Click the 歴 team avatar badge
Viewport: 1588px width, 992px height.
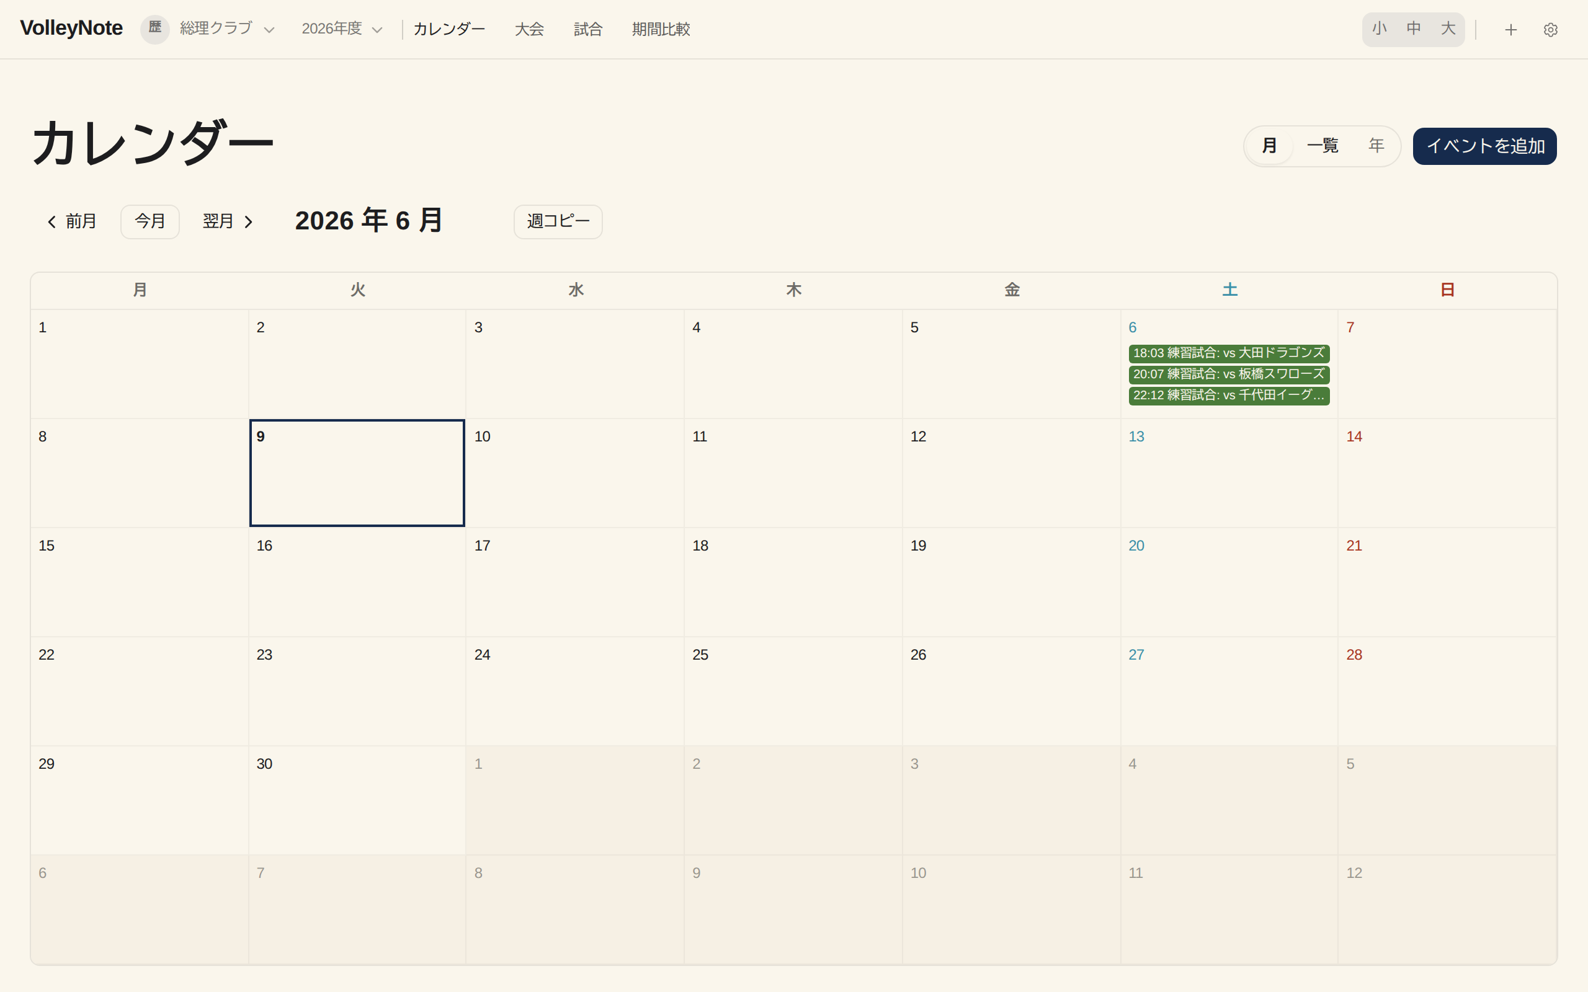coord(155,29)
